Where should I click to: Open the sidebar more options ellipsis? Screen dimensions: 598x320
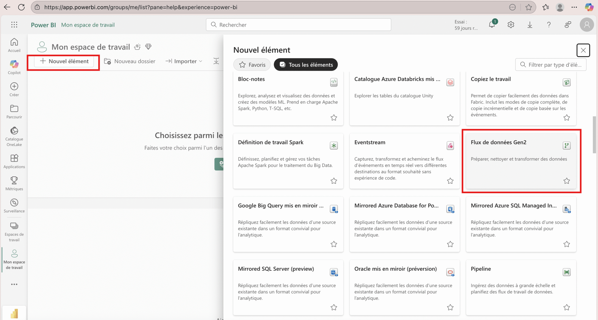[14, 284]
